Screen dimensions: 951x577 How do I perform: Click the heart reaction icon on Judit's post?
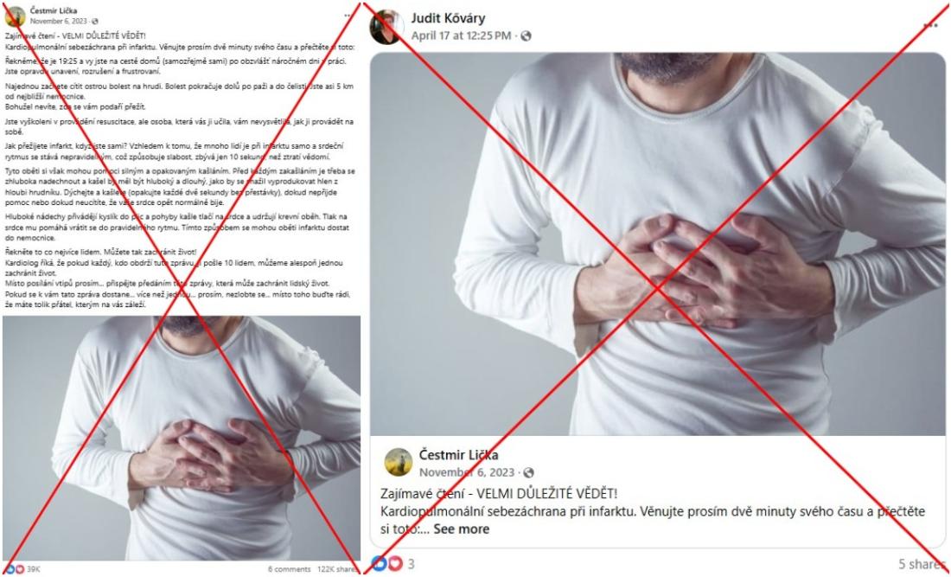click(394, 564)
